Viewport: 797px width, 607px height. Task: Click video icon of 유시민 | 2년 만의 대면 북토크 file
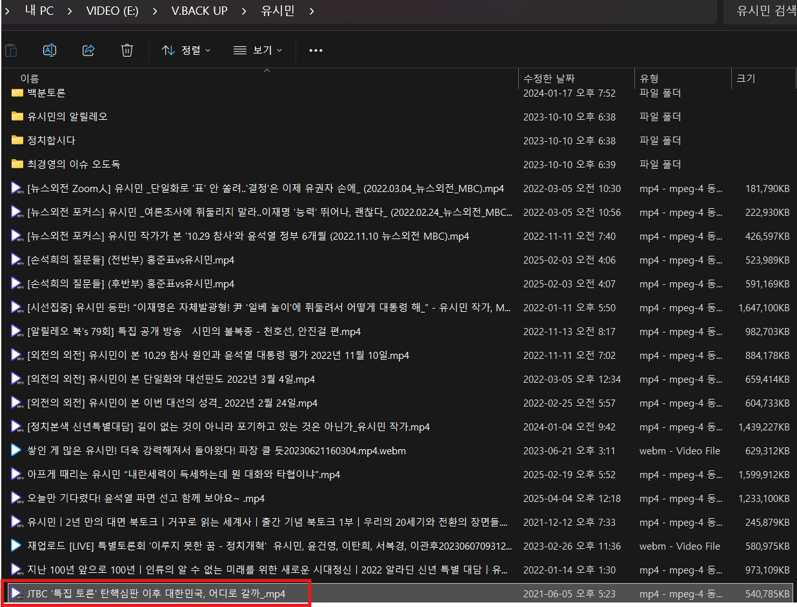pyautogui.click(x=17, y=522)
